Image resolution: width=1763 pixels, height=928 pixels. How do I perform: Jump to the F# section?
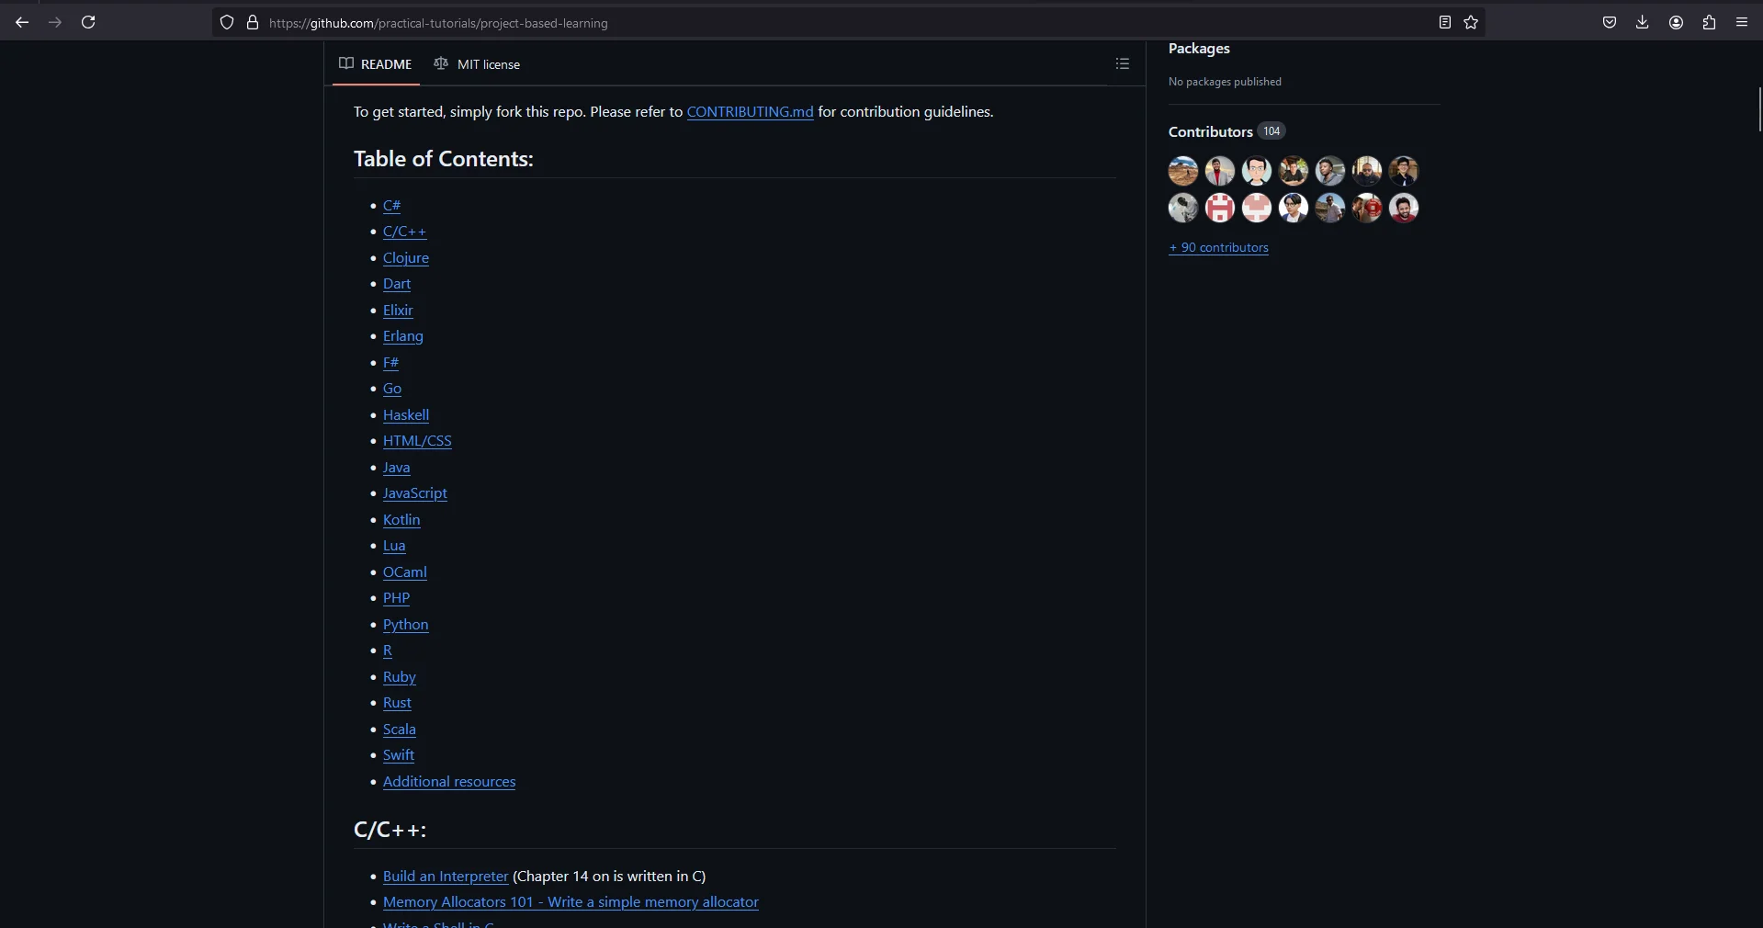(390, 363)
